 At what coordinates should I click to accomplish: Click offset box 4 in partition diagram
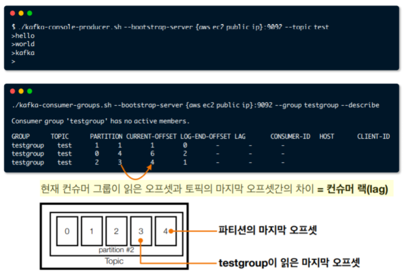coord(166,231)
